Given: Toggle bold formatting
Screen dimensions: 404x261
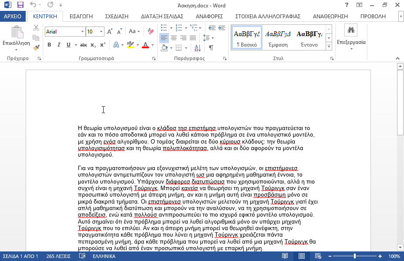Looking at the screenshot, I should 49,45.
